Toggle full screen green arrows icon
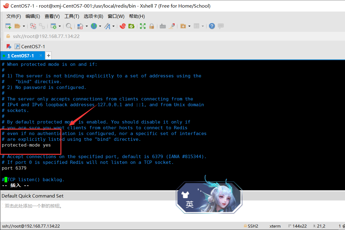 [143, 26]
